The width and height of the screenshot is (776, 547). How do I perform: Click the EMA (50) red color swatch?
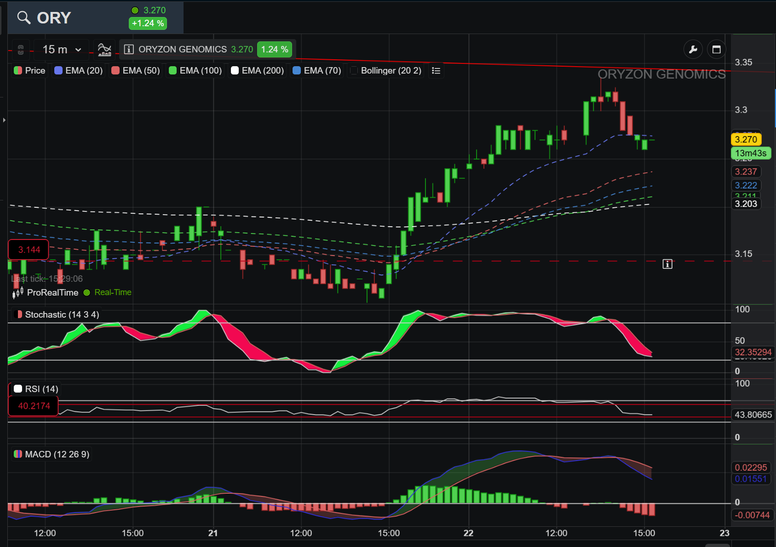115,71
